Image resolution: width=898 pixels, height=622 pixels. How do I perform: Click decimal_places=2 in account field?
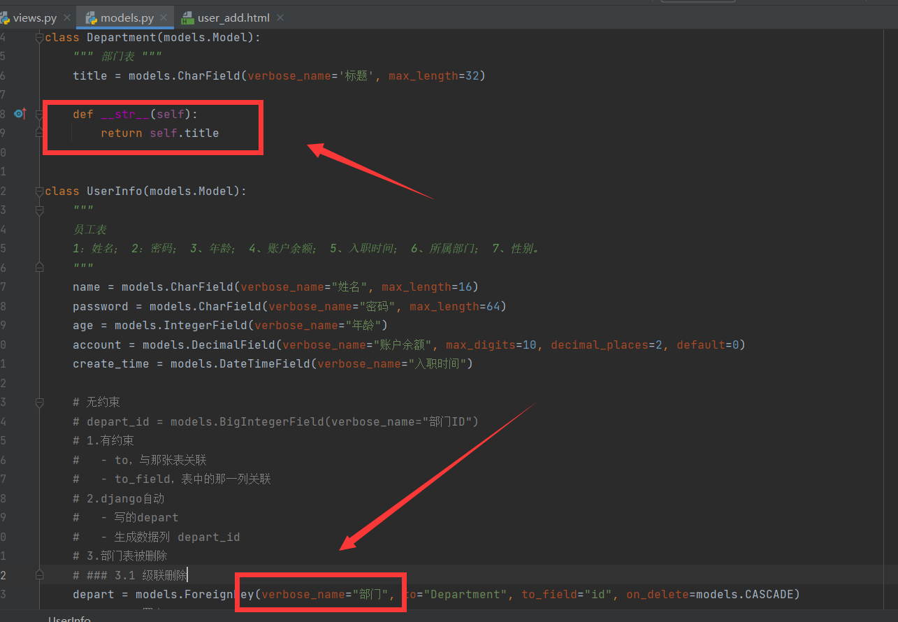pyautogui.click(x=607, y=345)
